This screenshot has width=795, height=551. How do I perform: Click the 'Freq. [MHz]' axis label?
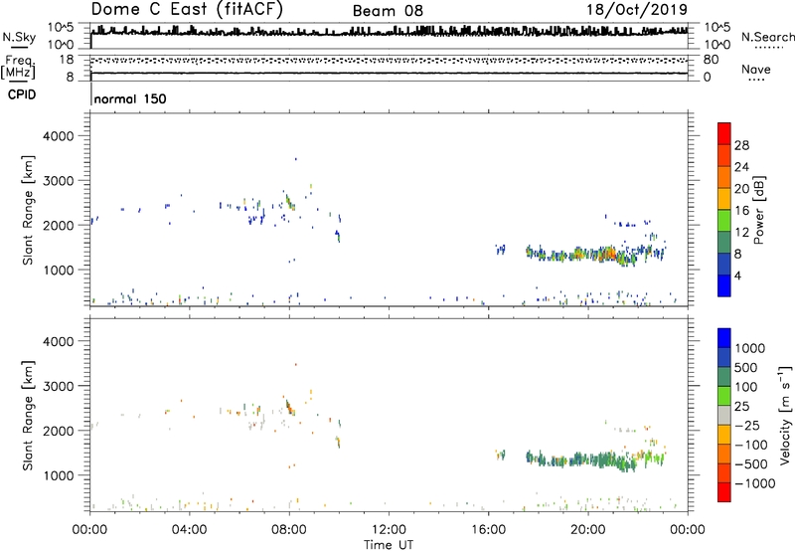[18, 68]
